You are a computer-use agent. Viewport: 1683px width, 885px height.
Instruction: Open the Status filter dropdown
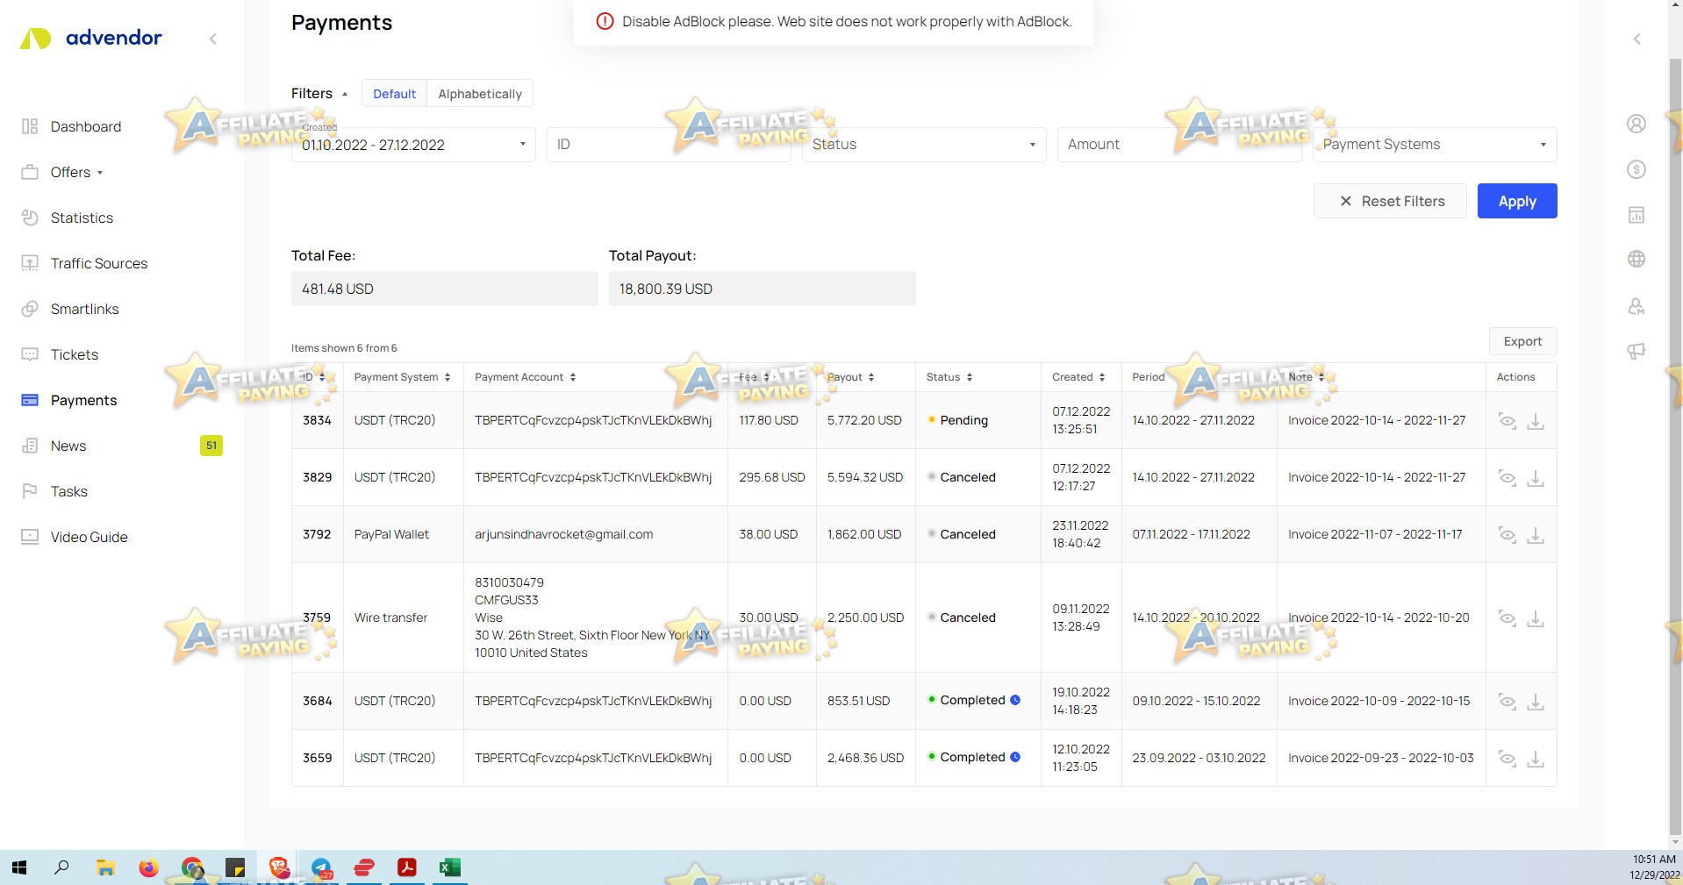(x=922, y=144)
